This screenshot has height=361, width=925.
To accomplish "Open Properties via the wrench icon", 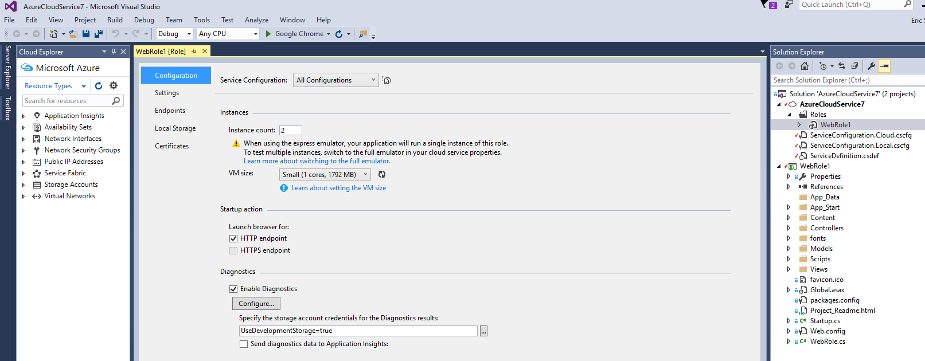I will tap(871, 66).
